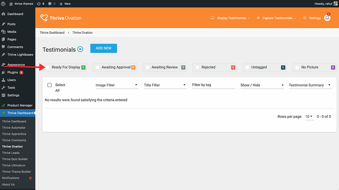Open Plugins in the sidebar
This screenshot has width=339, height=190.
coord(13,72)
